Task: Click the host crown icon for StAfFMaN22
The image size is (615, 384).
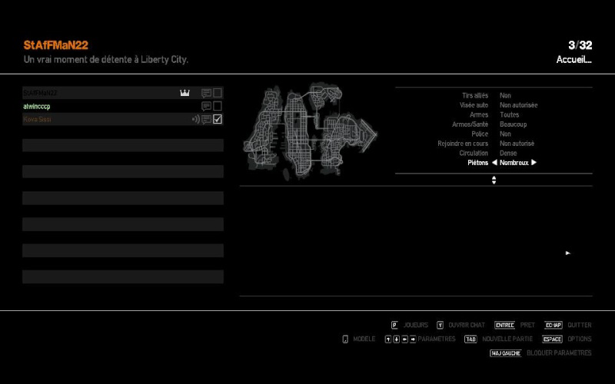Action: pos(184,93)
